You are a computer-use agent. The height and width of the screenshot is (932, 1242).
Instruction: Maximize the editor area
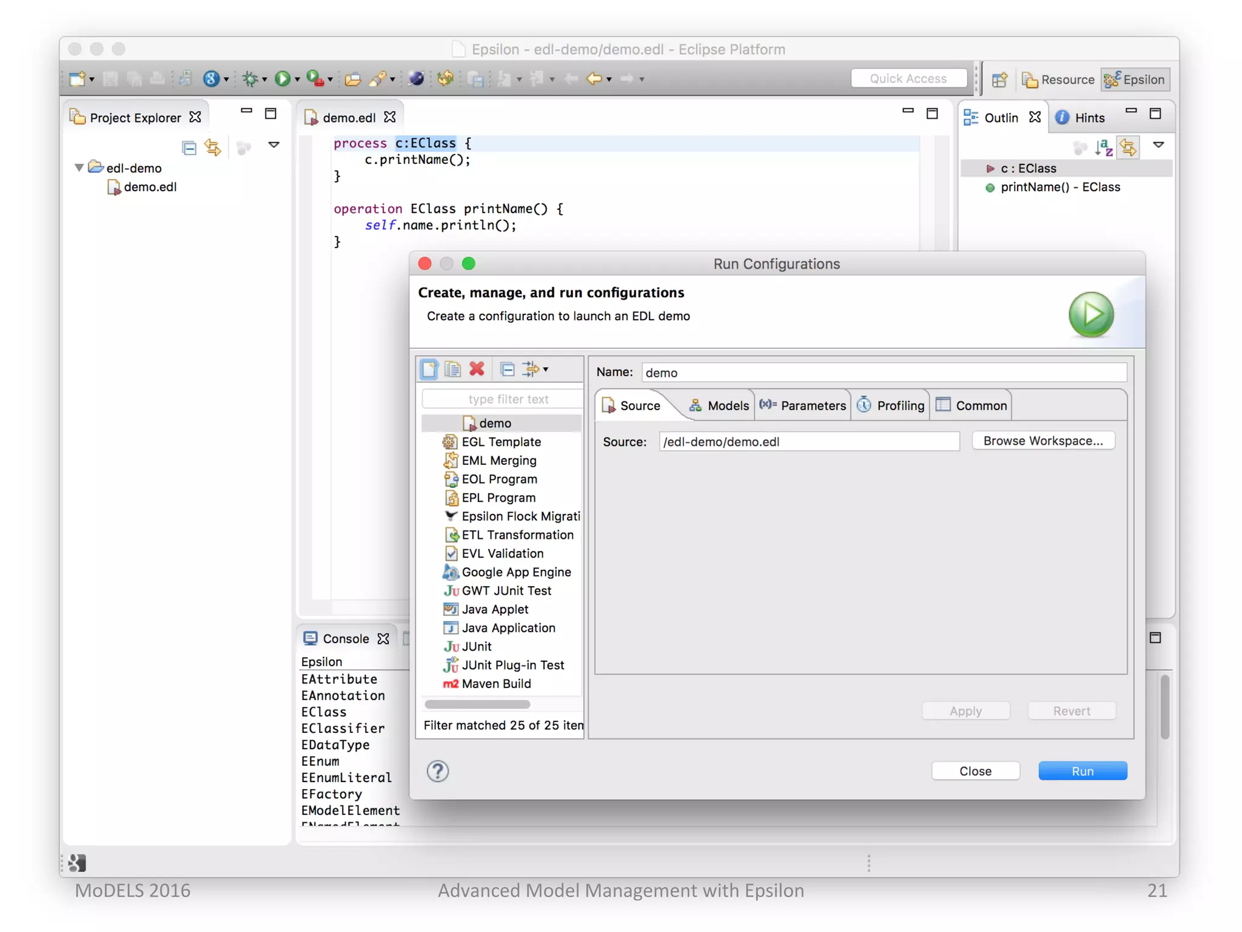pos(932,113)
